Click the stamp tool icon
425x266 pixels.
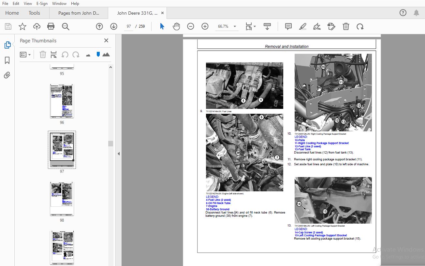(x=331, y=26)
